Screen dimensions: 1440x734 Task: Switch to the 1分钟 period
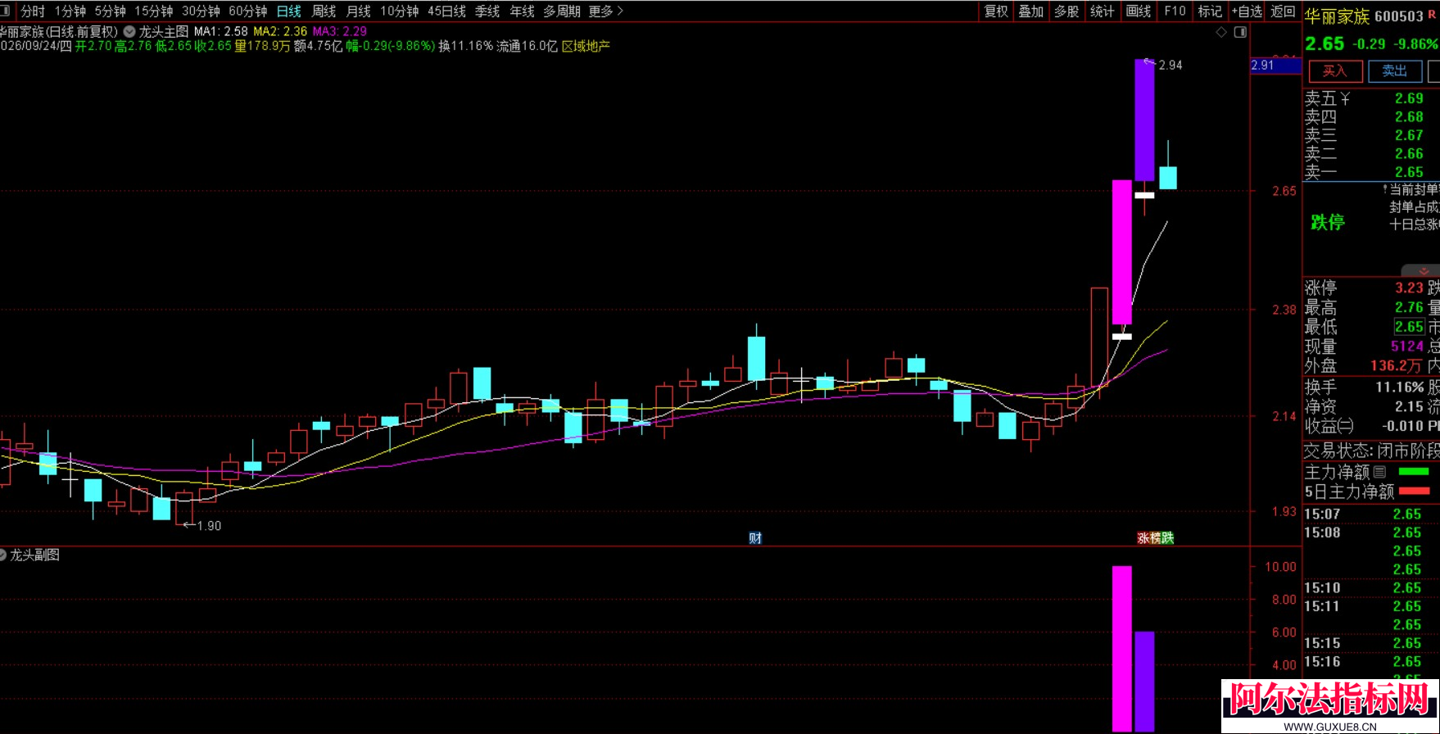pos(70,11)
